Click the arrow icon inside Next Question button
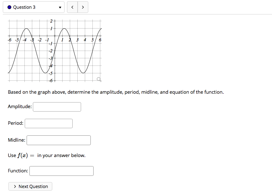The width and height of the screenshot is (272, 194). (x=15, y=186)
